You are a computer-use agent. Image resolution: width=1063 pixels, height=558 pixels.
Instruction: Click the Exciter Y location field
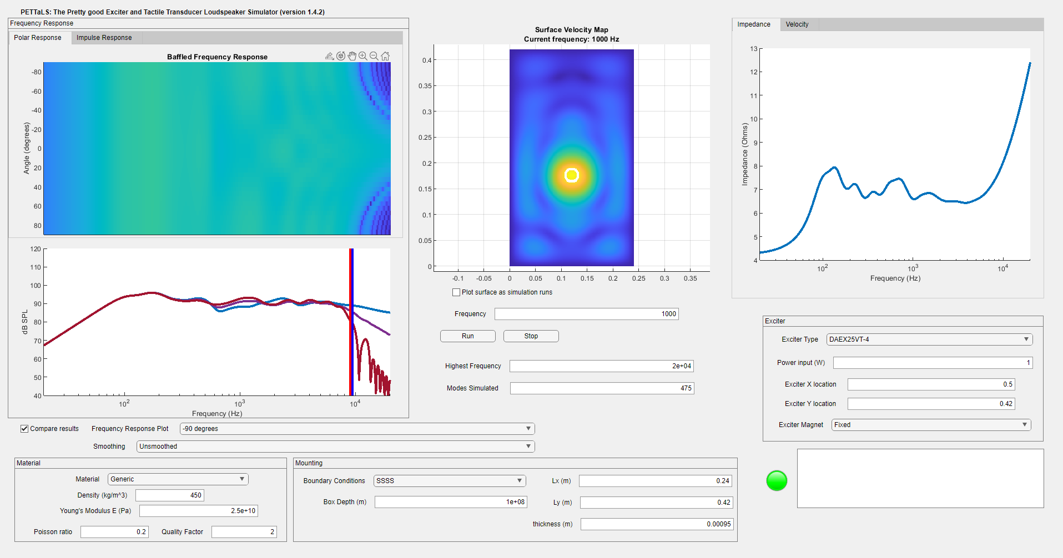(x=931, y=404)
